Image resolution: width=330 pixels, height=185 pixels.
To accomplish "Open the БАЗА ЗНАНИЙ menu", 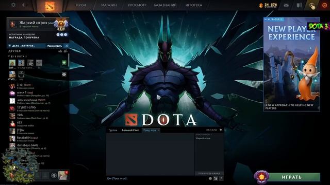I will [165, 5].
